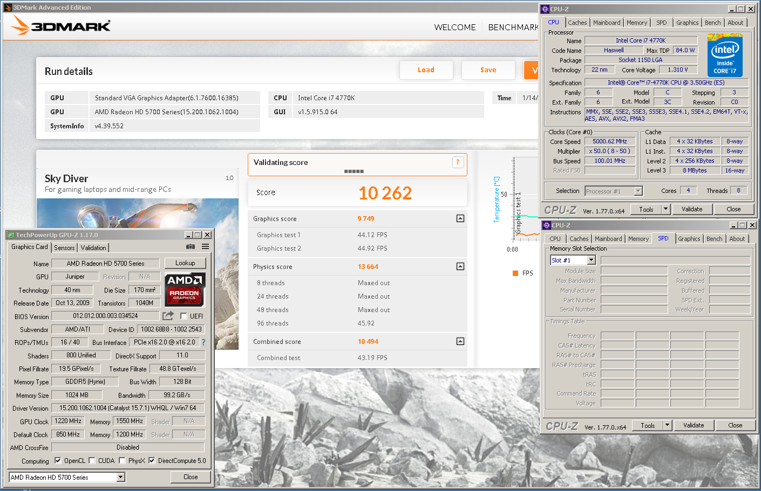The width and height of the screenshot is (761, 491).
Task: Click the Driver Version value field
Action: 128,408
